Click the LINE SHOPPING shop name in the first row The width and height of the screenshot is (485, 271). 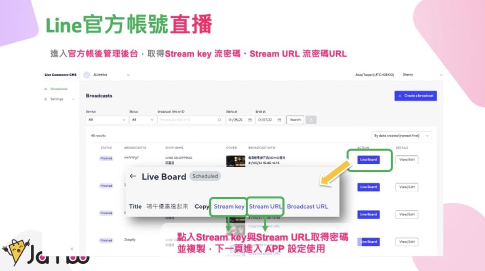pyautogui.click(x=179, y=158)
